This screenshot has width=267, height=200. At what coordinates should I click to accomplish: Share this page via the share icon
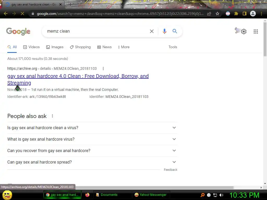pos(209,14)
